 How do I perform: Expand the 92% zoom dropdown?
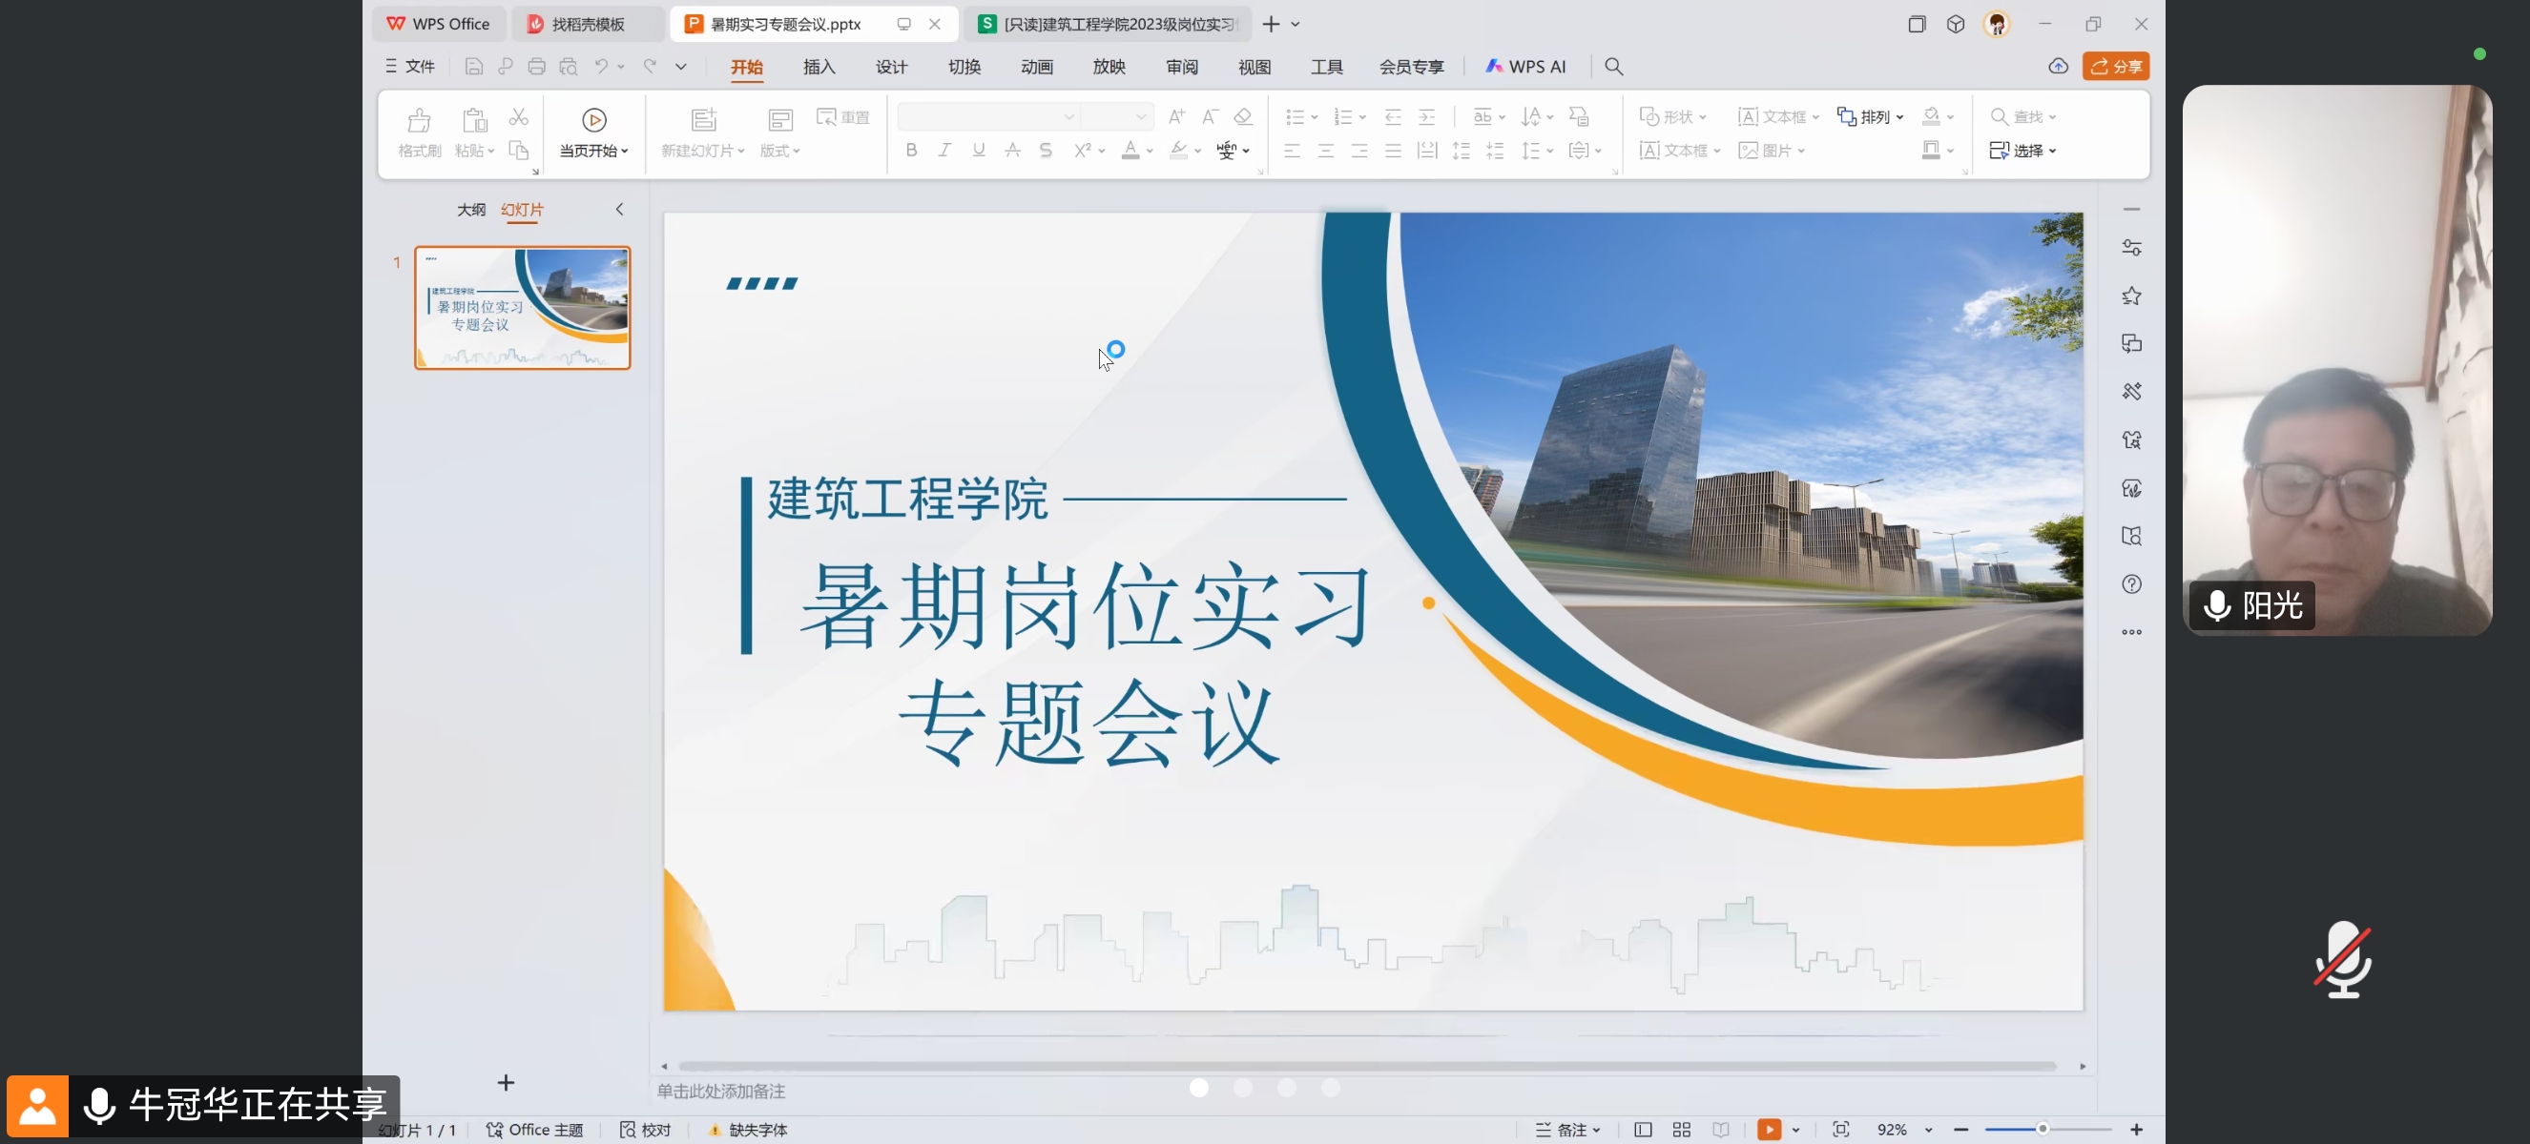coord(1929,1131)
